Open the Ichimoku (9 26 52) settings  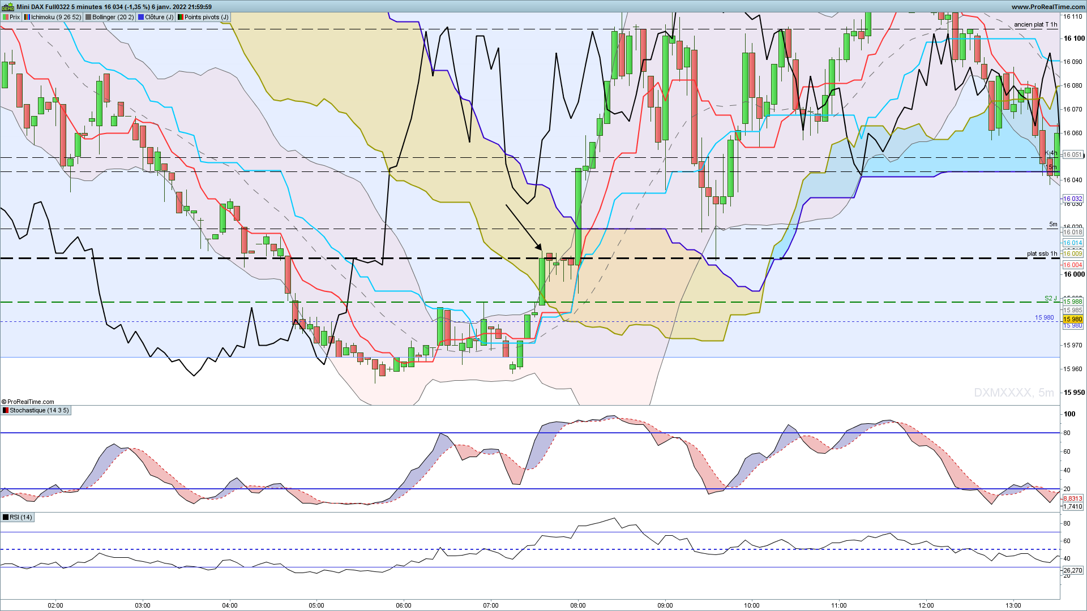[53, 17]
